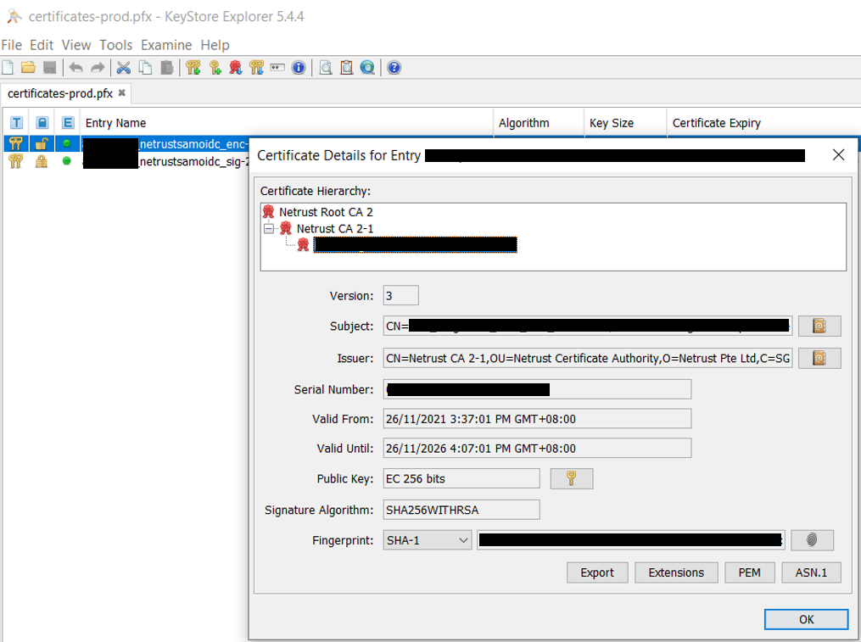Select Netrust CA 2-1 in hierarchy
The width and height of the screenshot is (861, 642).
pyautogui.click(x=335, y=228)
